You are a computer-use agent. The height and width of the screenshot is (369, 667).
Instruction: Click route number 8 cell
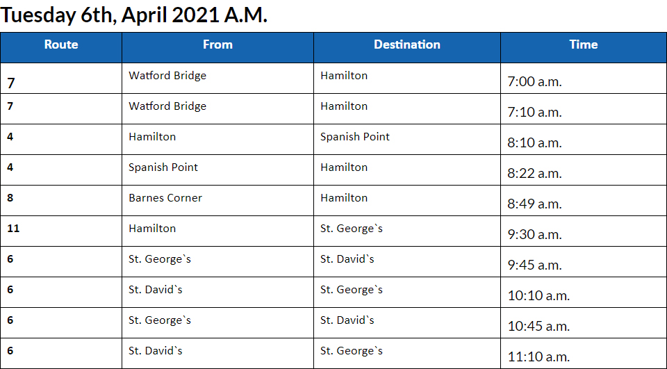10,198
